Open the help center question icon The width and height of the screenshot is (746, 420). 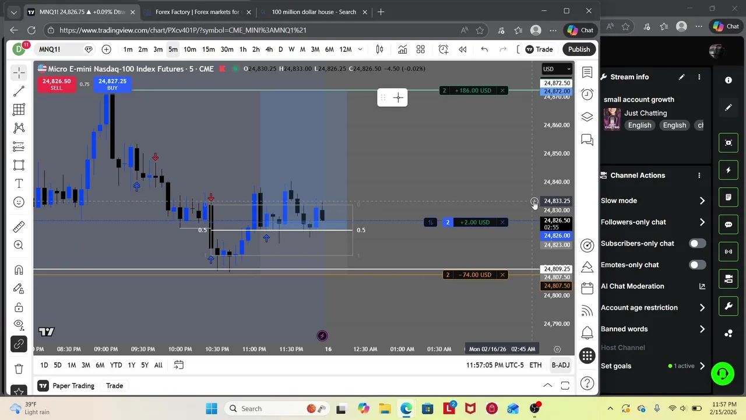point(587,383)
